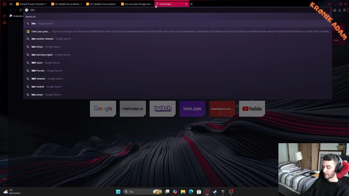Screen dimensions: 349x196
Task: Open the tab search magnifier icon
Action: coord(330,4)
